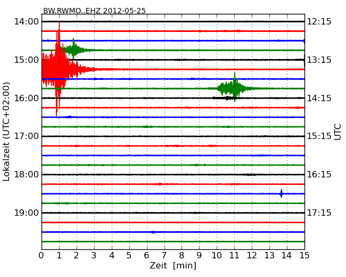The image size is (346, 277).
Task: Click the plot title BW.RWMO..EHZ 2012-05-25
Action: (94, 11)
